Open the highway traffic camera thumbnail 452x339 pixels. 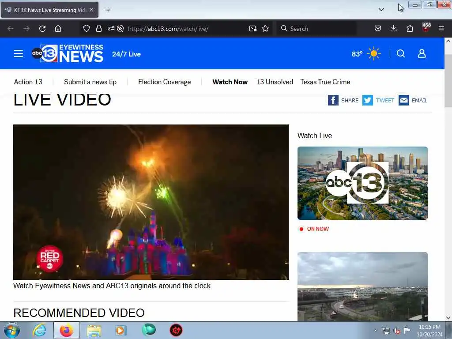click(362, 287)
